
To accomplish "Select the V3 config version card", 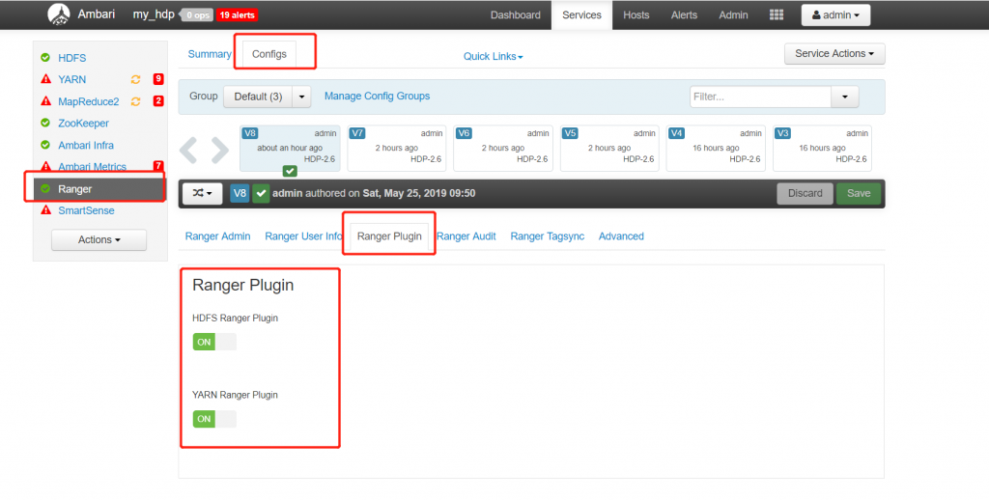I will (x=822, y=149).
